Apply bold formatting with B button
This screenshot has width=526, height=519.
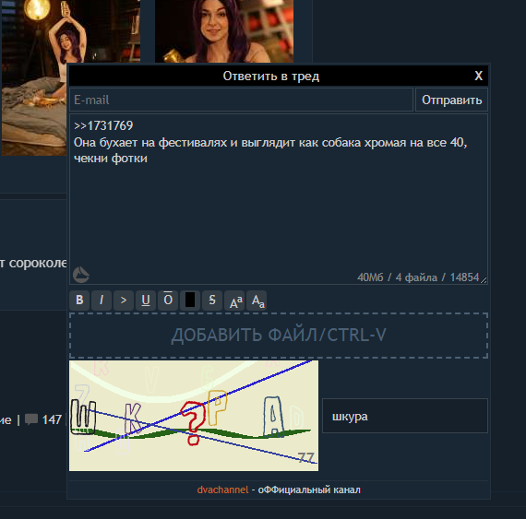tap(79, 301)
